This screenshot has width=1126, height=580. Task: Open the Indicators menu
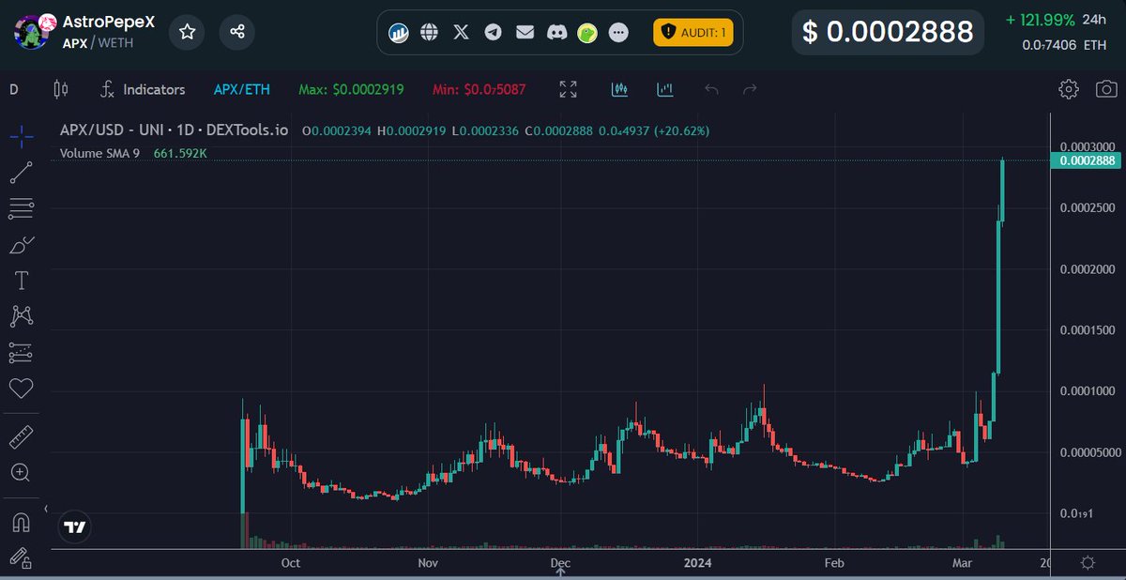click(x=143, y=90)
